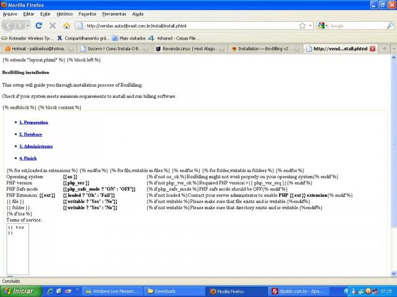Viewport: 397px width, 297px height.
Task: Click the Forward navigation arrow
Action: (x=19, y=26)
